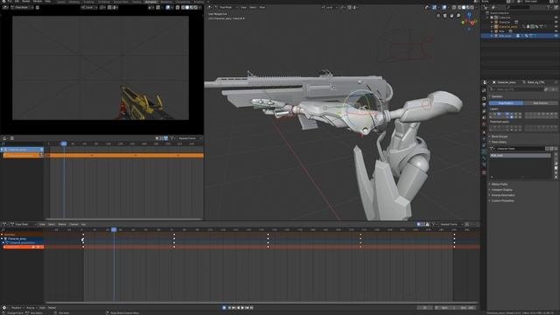Open the Bone Constraints properties tab

pyautogui.click(x=484, y=164)
